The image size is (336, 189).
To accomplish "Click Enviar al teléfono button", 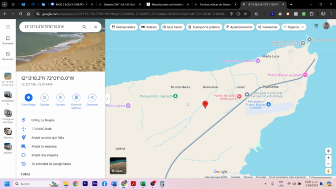I will tap(76, 101).
